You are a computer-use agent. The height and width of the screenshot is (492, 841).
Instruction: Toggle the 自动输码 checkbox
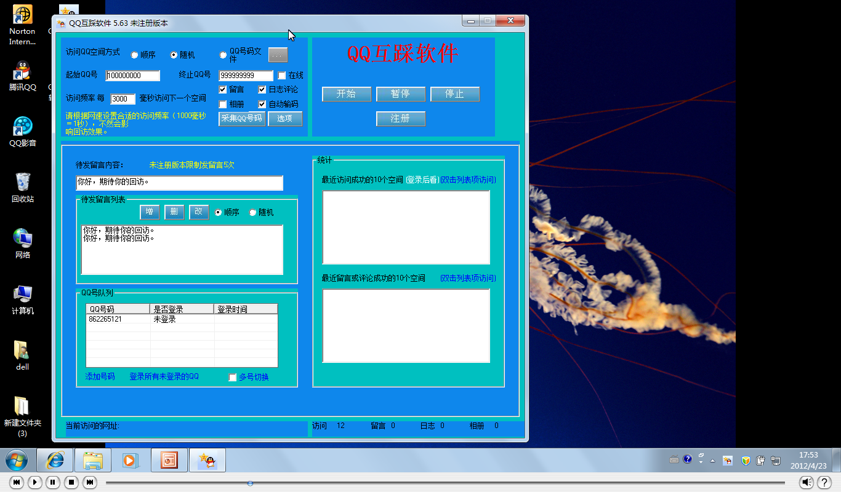coord(262,105)
